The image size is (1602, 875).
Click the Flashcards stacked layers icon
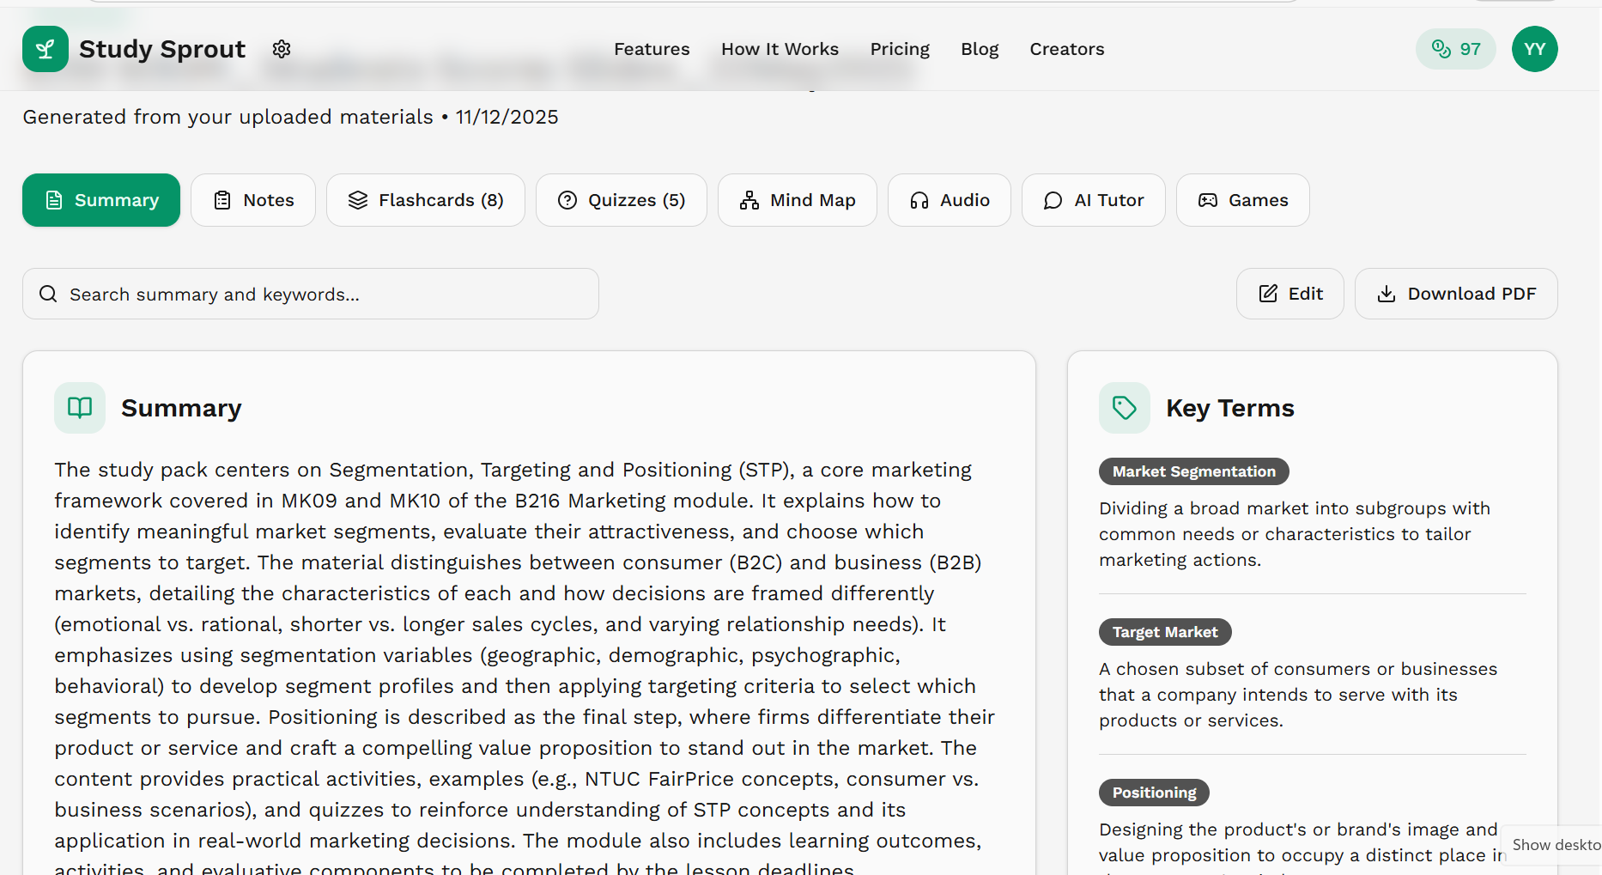pyautogui.click(x=358, y=200)
